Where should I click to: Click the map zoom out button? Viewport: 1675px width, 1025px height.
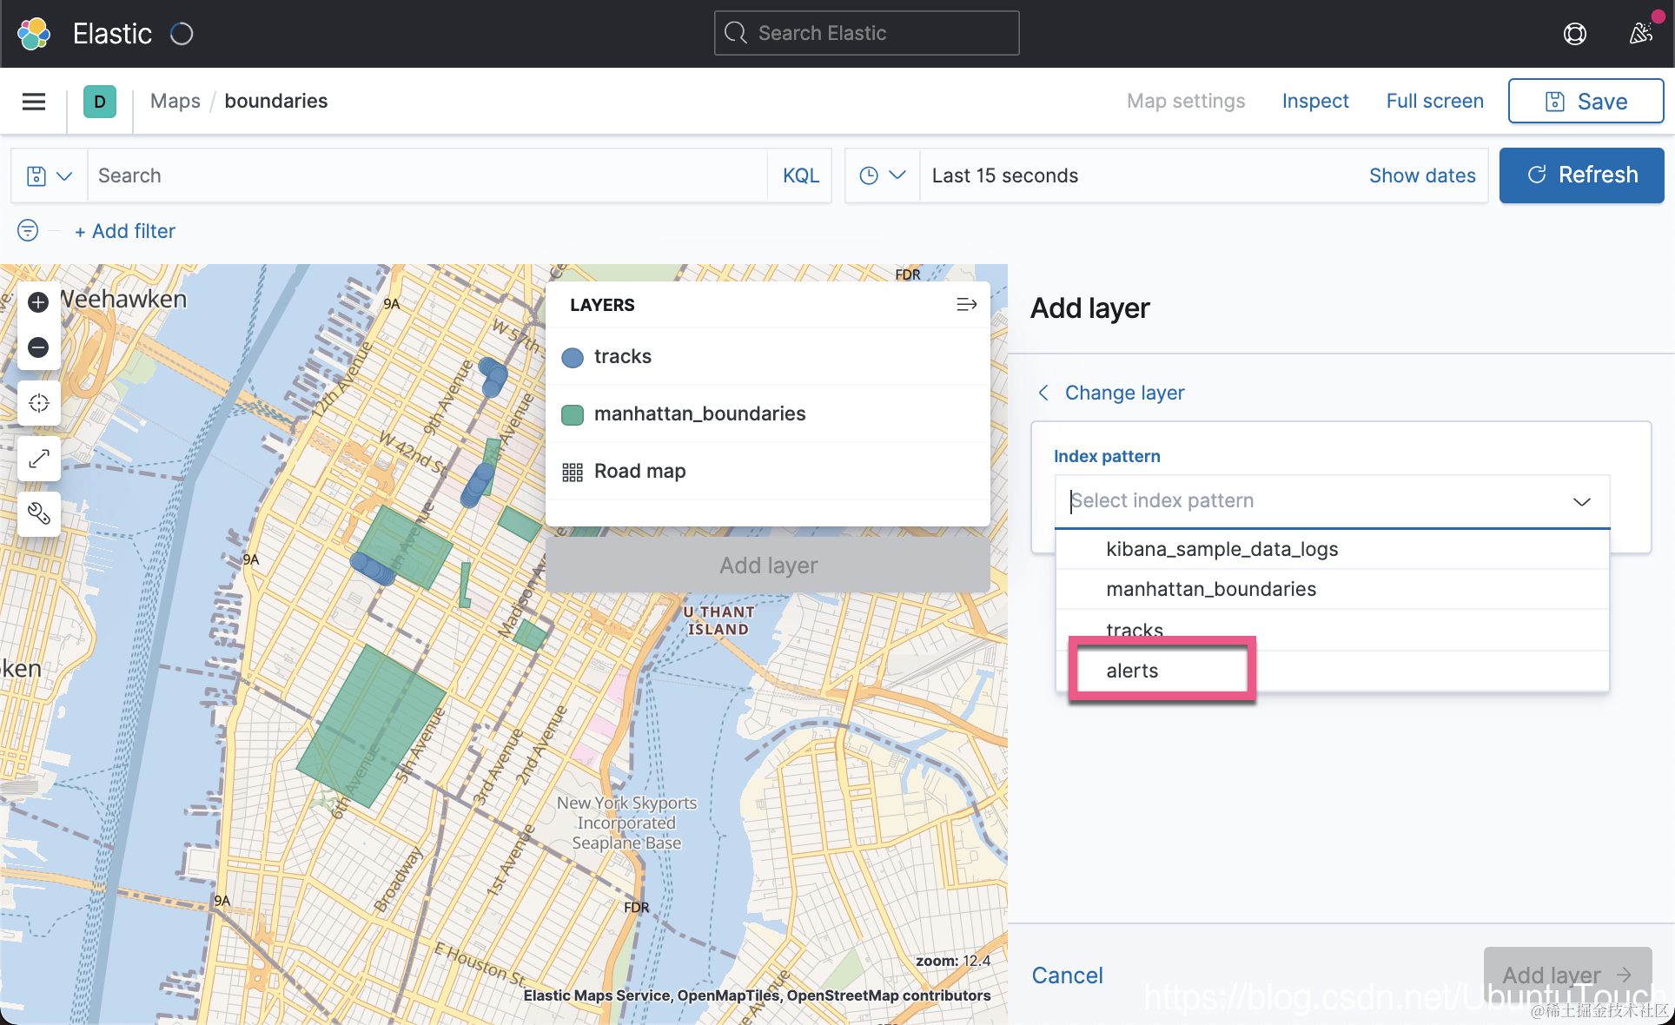[x=38, y=347]
